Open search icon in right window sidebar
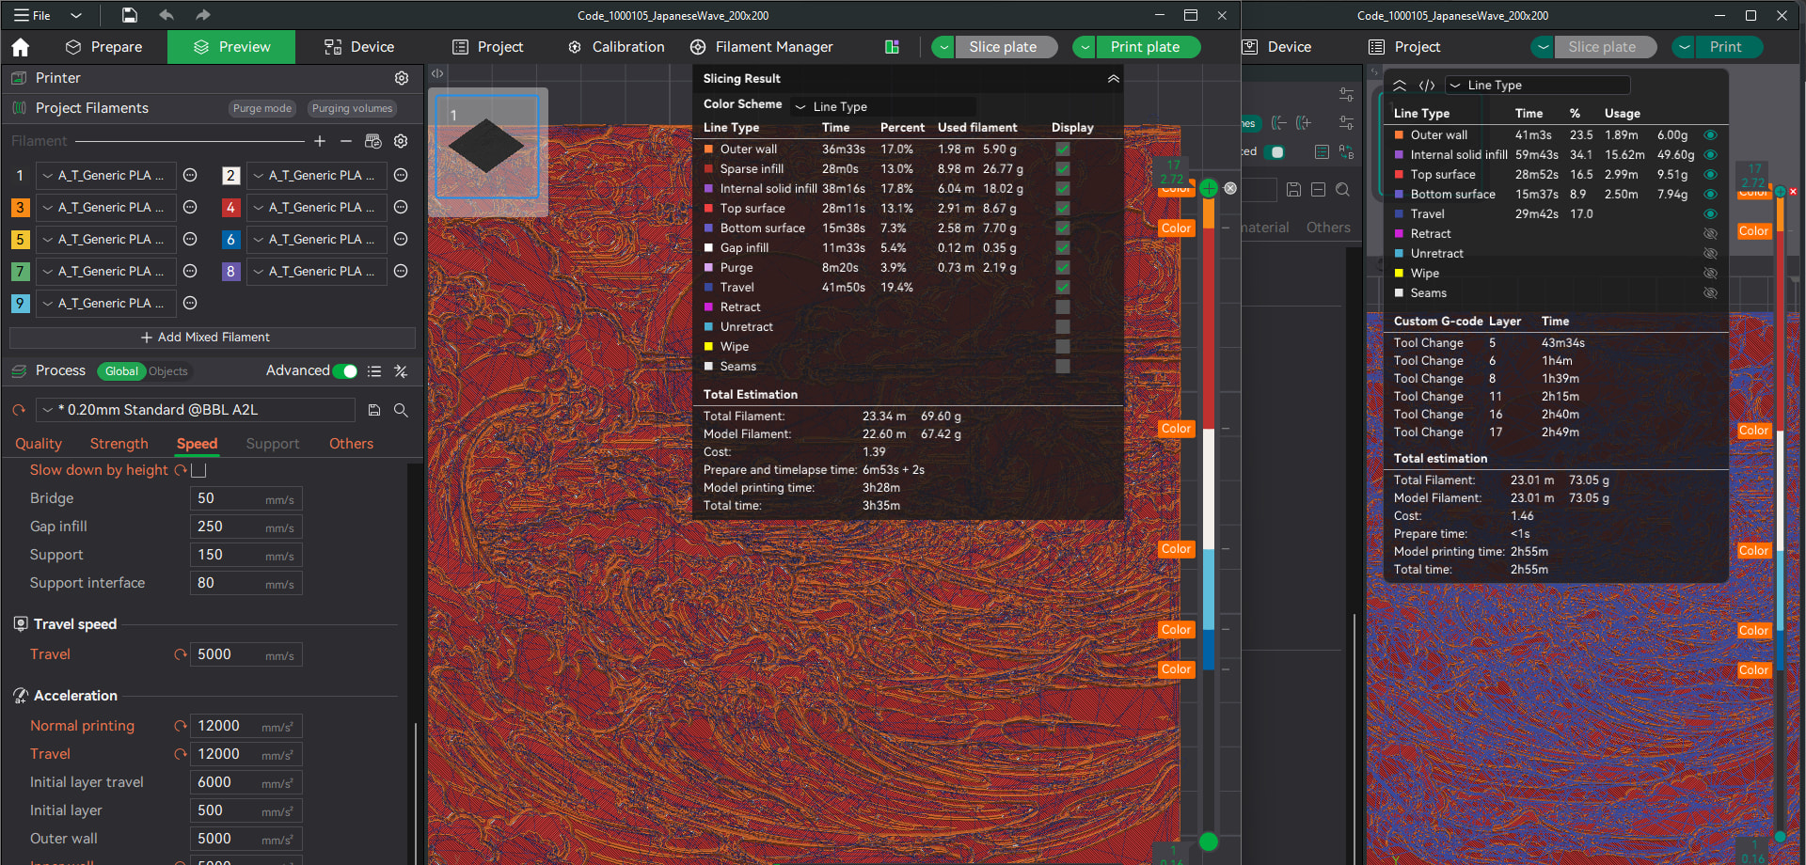The height and width of the screenshot is (865, 1806). (1343, 190)
